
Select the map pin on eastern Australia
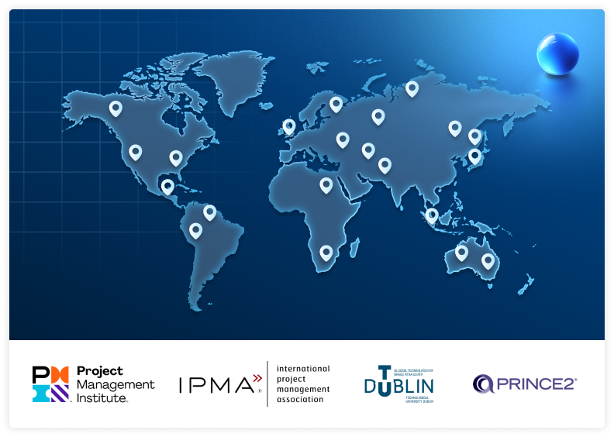point(488,262)
